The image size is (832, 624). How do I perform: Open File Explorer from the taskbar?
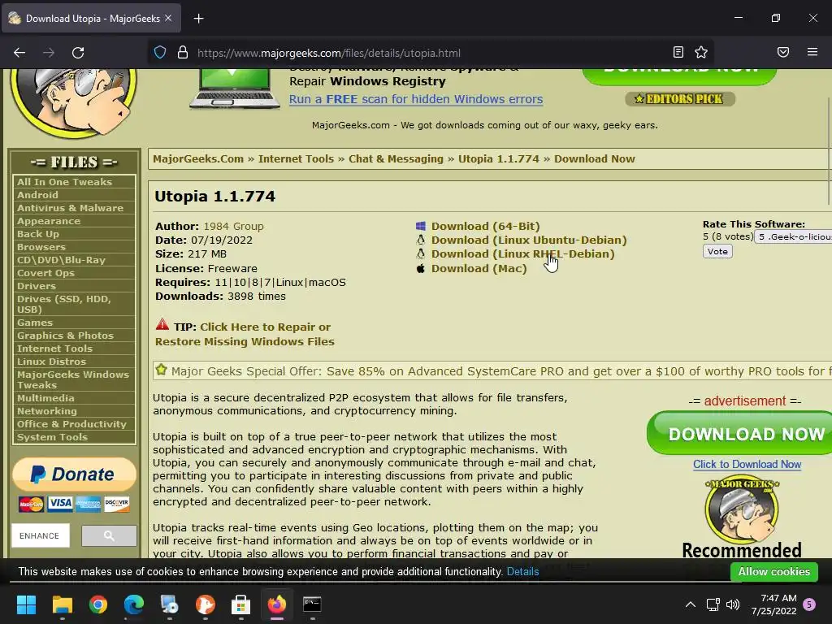pos(62,604)
